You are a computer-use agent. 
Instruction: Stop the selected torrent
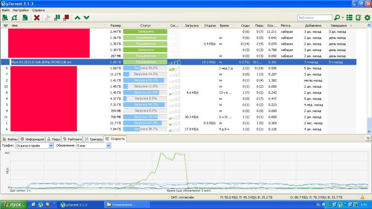[x=66, y=17]
